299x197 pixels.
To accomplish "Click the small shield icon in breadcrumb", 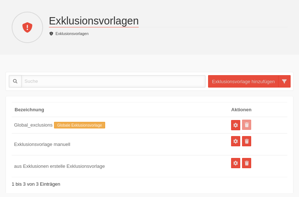I will click(51, 34).
